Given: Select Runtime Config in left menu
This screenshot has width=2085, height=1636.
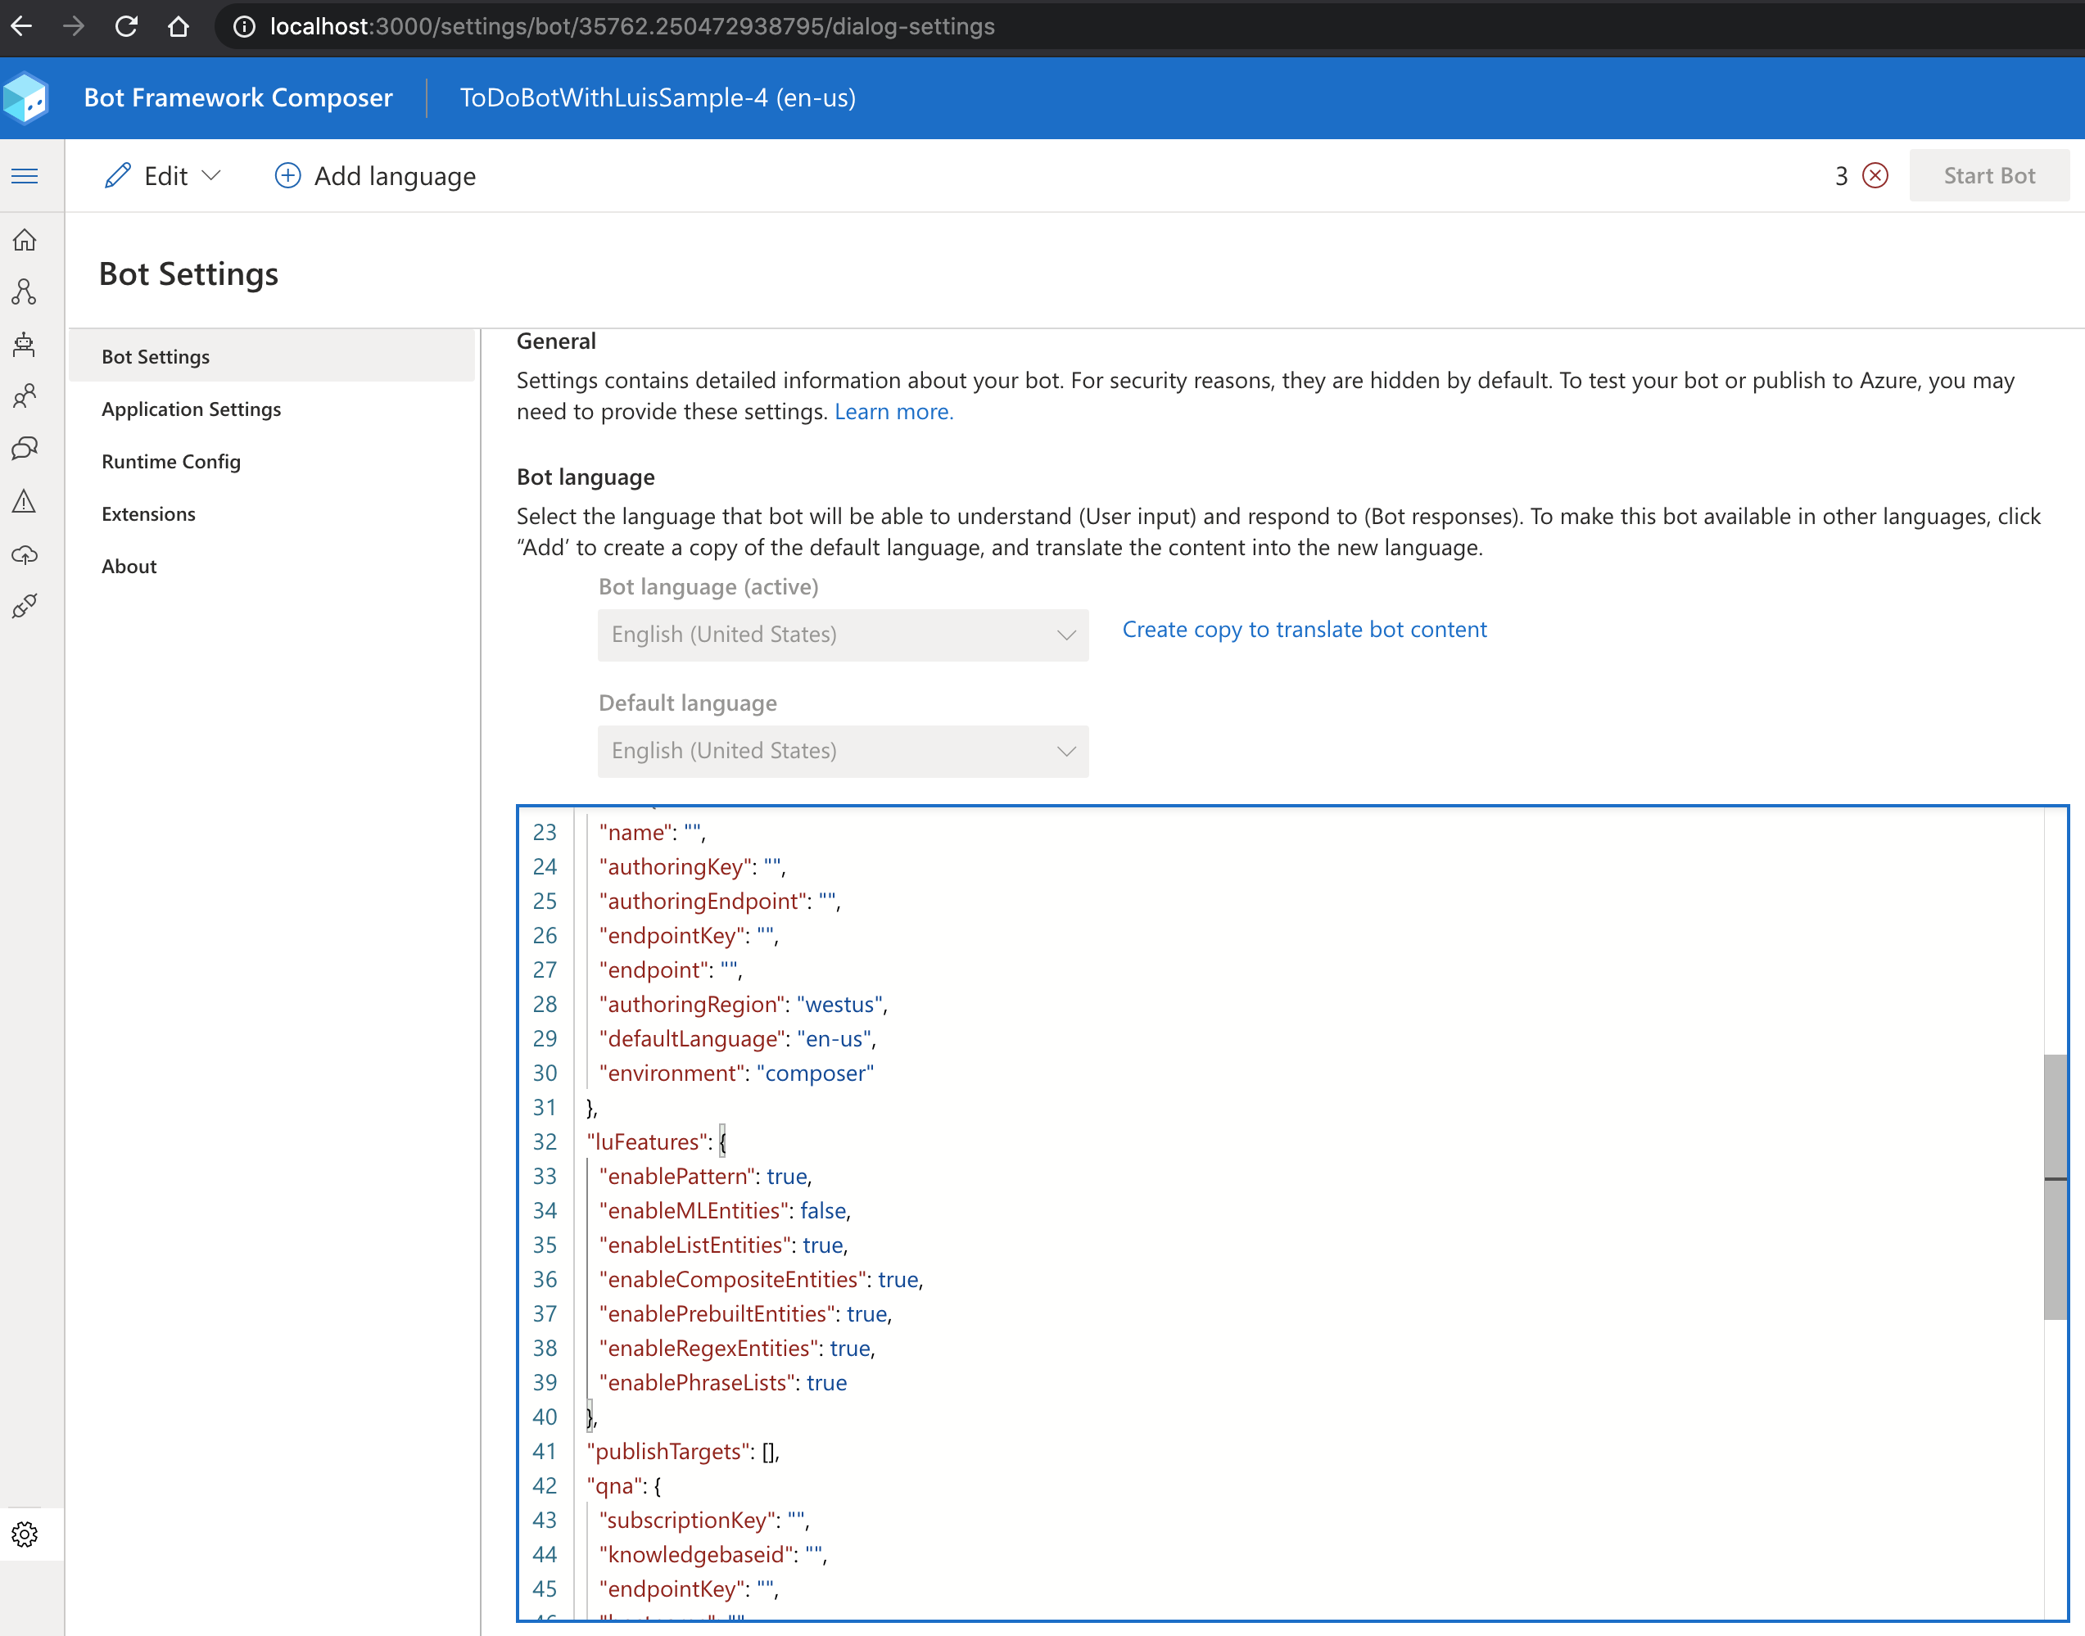Looking at the screenshot, I should (170, 462).
